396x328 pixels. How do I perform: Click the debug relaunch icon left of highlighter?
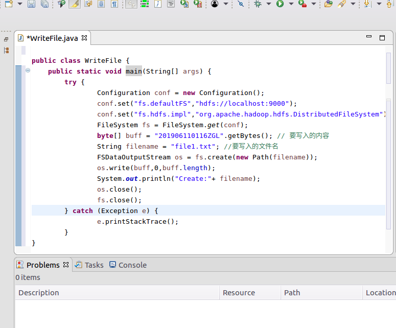point(61,4)
